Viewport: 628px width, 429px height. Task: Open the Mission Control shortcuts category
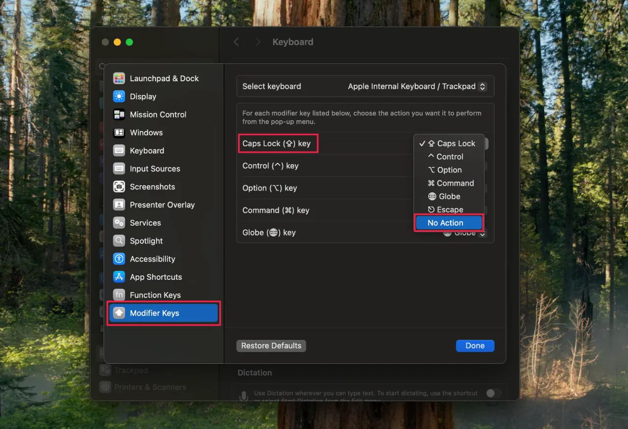tap(164, 114)
